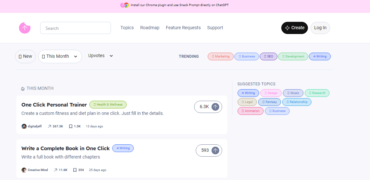Viewport: 370px width, 180px height.
Task: Click Creative Mind's avatar picture
Action: [x=24, y=170]
